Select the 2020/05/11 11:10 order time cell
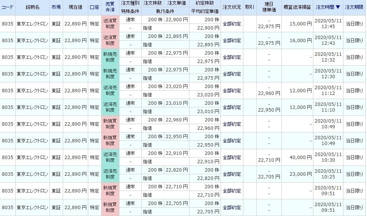Viewport: 367px width, 216px height. (328, 107)
